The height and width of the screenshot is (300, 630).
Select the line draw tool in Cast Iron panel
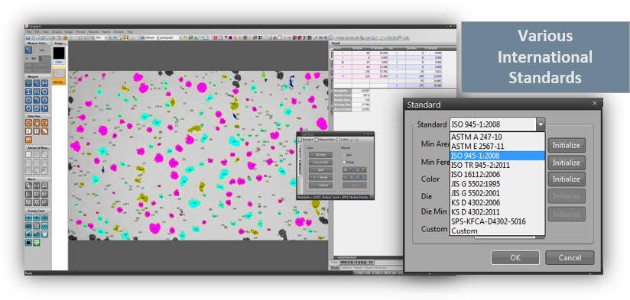(x=352, y=169)
